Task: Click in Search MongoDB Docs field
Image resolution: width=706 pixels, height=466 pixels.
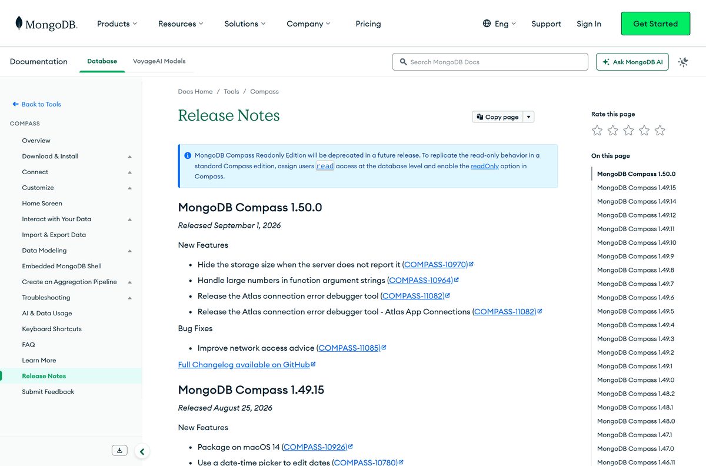Action: [490, 62]
